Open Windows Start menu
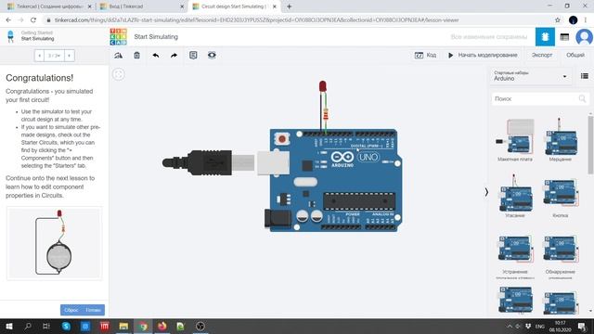Viewport: 594px width, 334px height. (8, 326)
